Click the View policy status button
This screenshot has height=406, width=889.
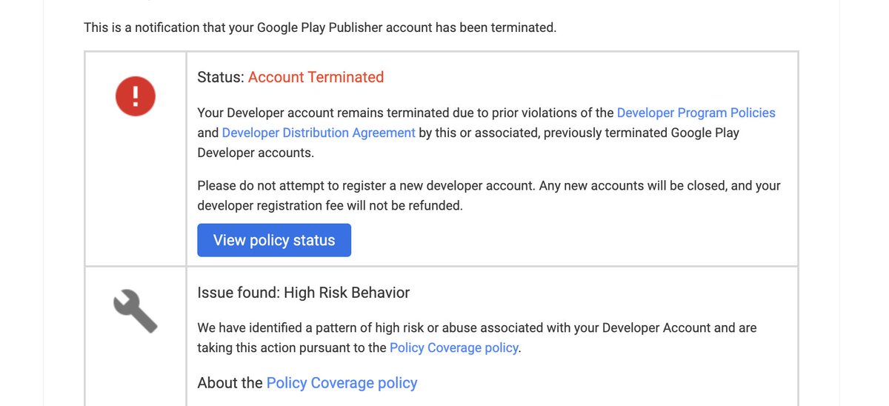[x=274, y=240]
